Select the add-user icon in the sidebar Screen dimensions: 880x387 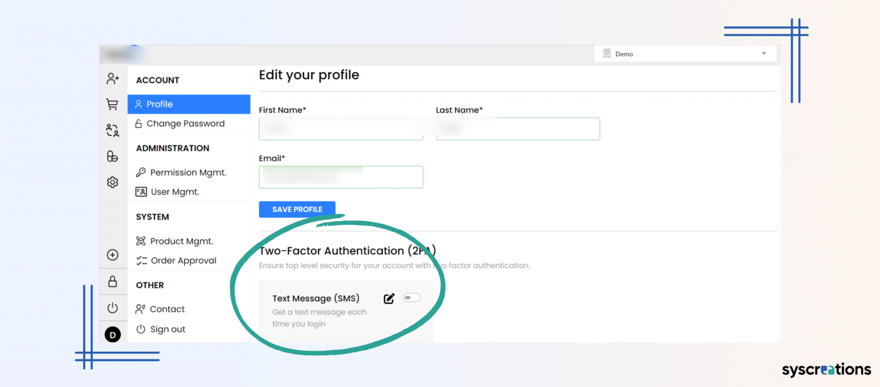click(x=113, y=78)
